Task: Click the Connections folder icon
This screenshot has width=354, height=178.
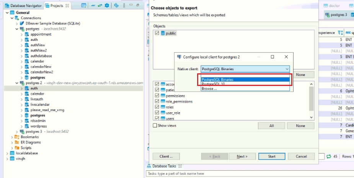Action: pyautogui.click(x=17, y=18)
